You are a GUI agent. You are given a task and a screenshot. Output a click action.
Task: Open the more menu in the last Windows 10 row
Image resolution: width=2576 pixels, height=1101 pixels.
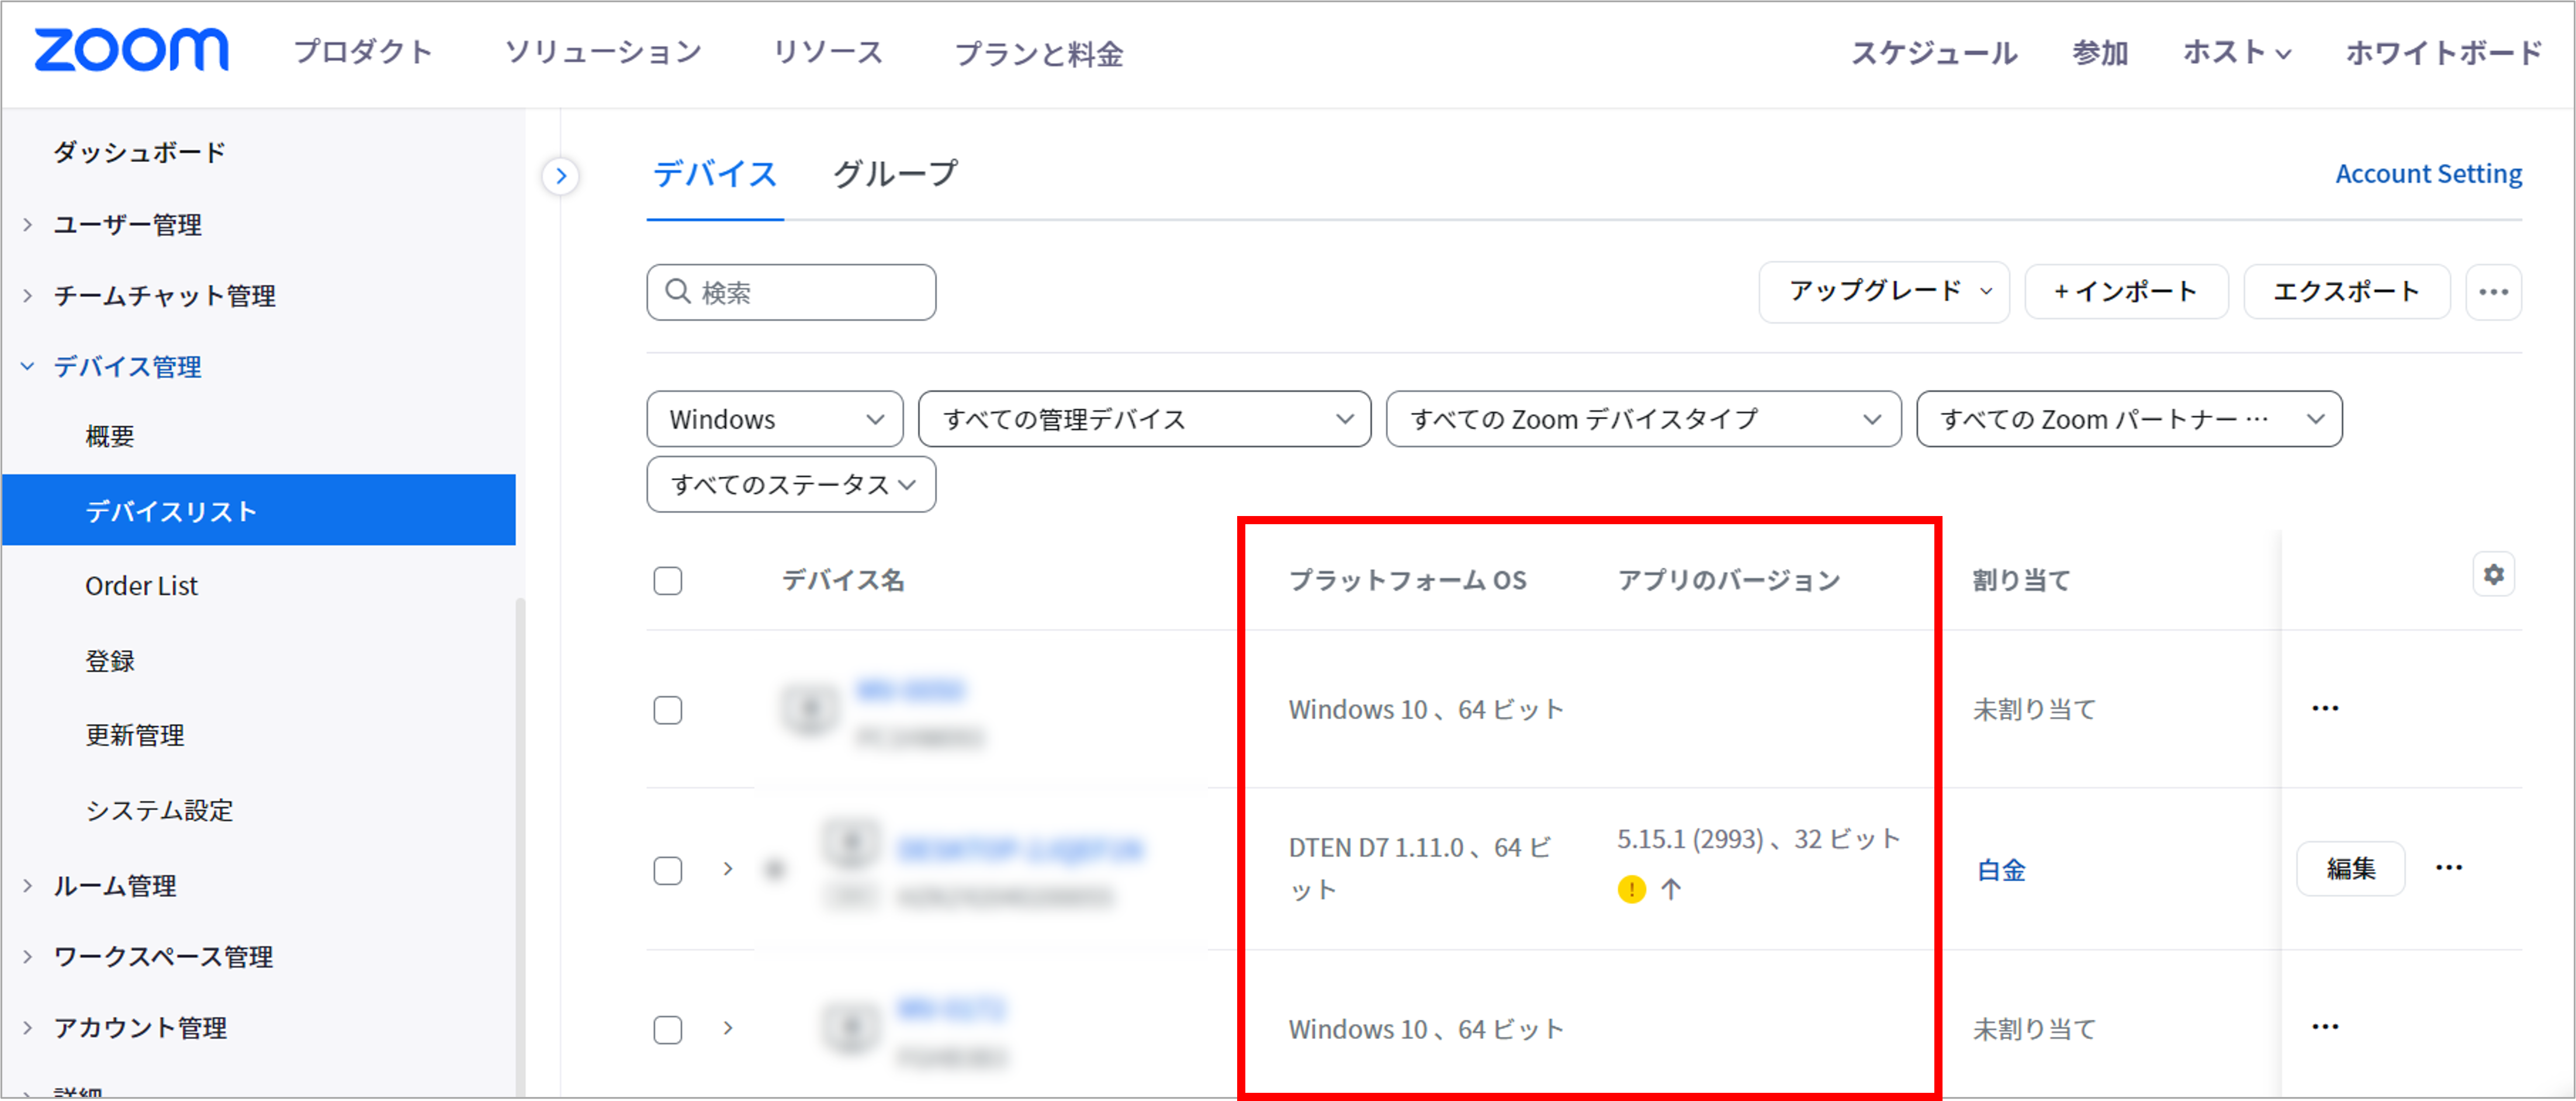[2325, 1026]
